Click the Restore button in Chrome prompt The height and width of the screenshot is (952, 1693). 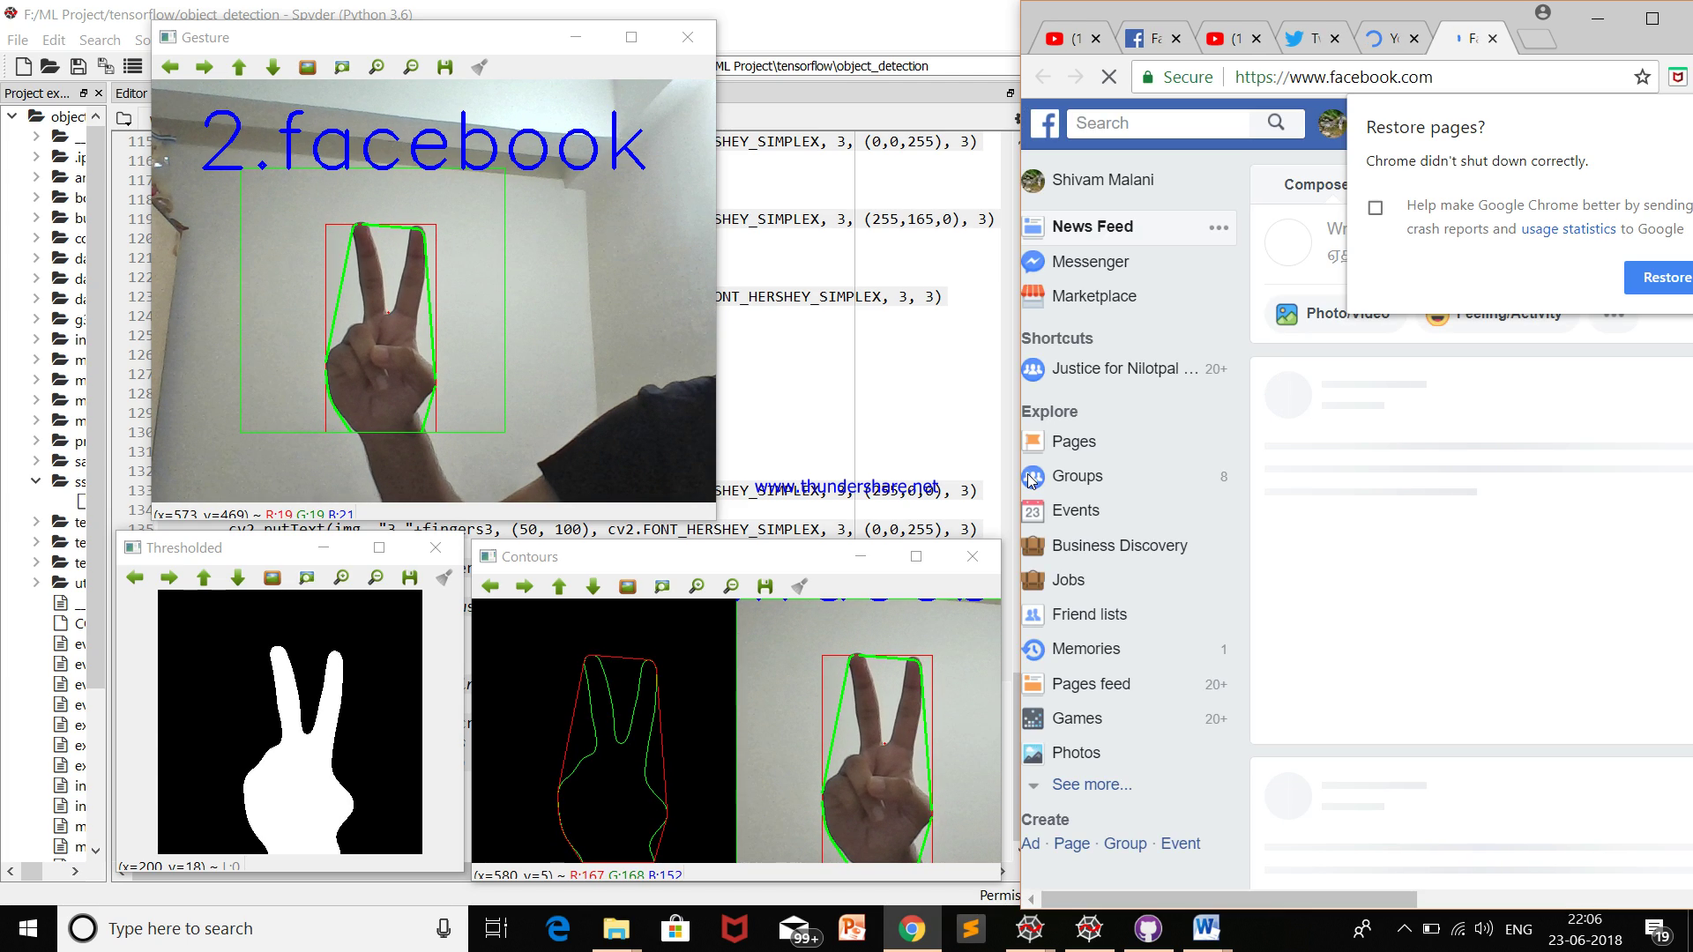(x=1665, y=278)
